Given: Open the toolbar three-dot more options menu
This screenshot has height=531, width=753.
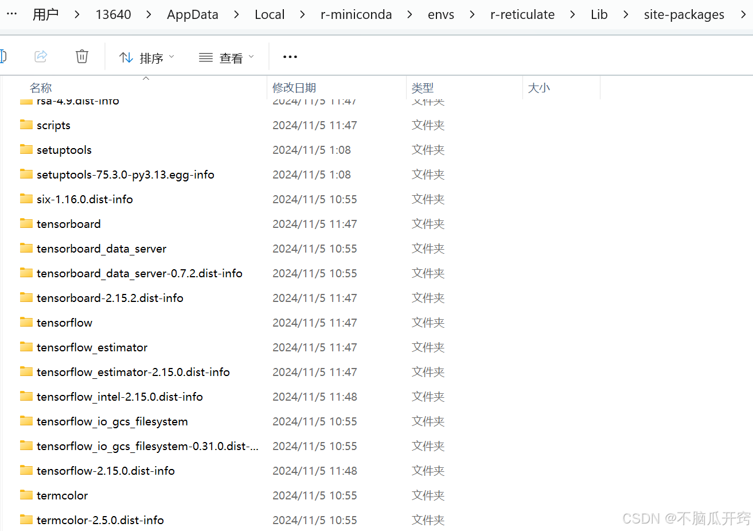Looking at the screenshot, I should (x=290, y=57).
